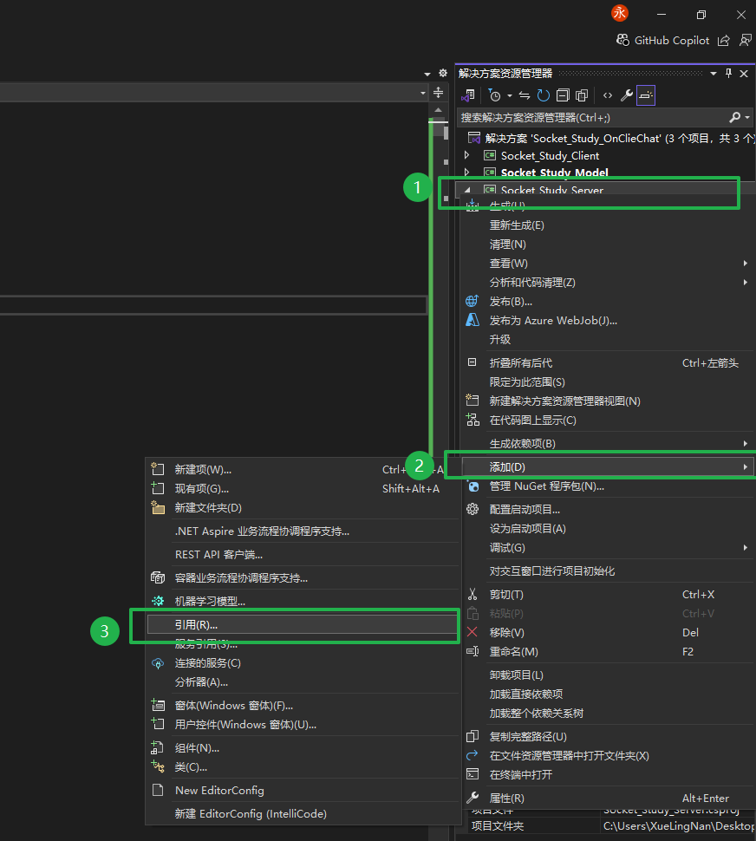Click wrench icon beside 属性(R)
Image resolution: width=756 pixels, height=841 pixels.
472,798
